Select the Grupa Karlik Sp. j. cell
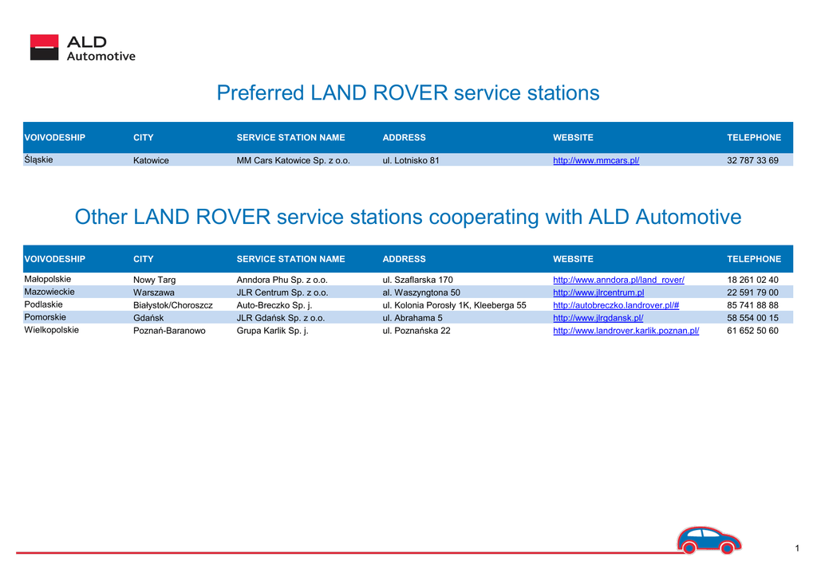Viewport: 817px width, 577px height. (x=272, y=331)
